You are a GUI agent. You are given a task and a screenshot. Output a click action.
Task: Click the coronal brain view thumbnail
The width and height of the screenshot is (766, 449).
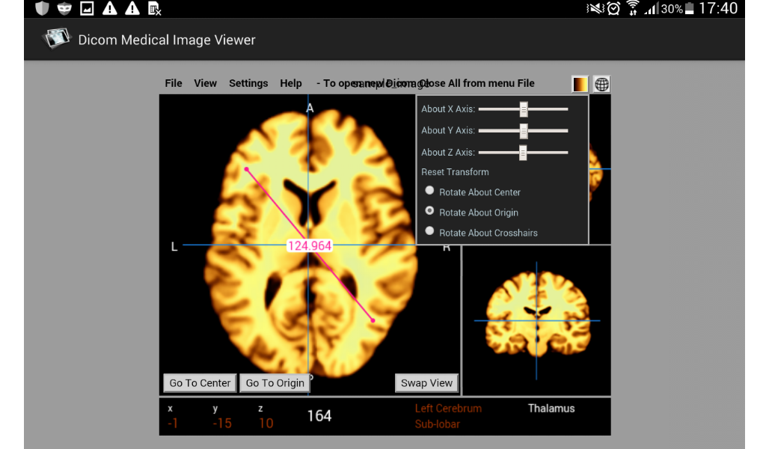pos(536,318)
